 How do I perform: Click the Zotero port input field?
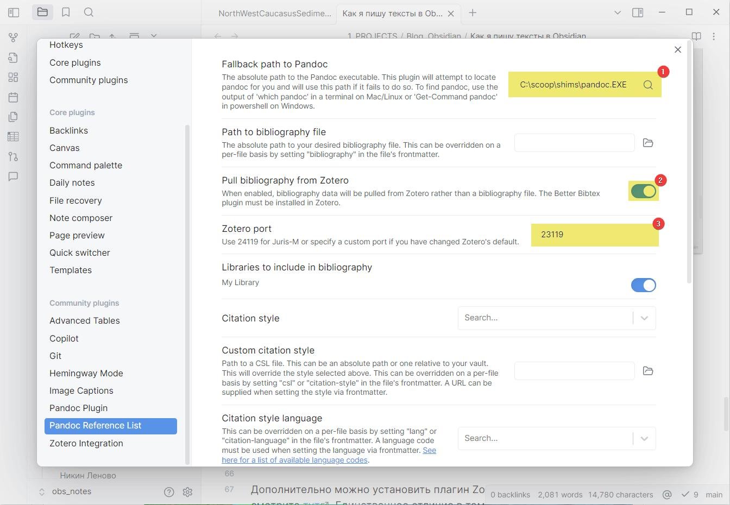pos(594,235)
